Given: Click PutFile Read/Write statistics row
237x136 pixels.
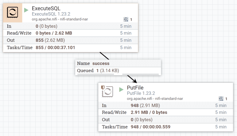Looking at the screenshot, I should click(166, 112).
